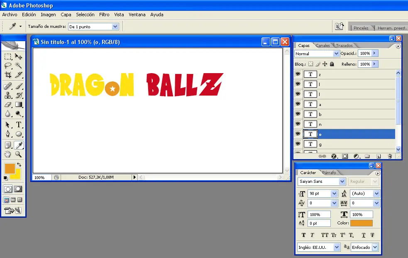Reset default foreground and background colors

click(x=6, y=178)
